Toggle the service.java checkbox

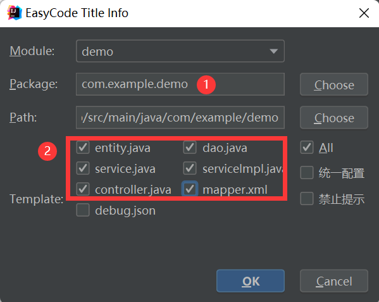[x=83, y=168]
